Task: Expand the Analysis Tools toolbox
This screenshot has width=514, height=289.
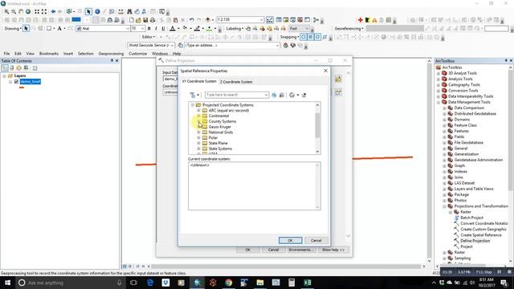Action: (x=439, y=79)
